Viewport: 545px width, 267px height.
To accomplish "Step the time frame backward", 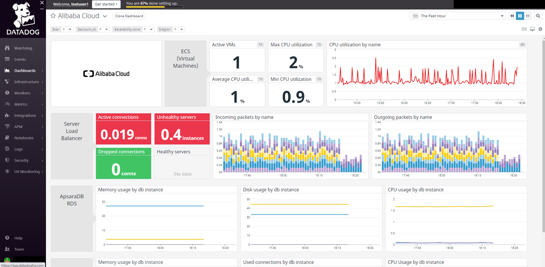I will pos(512,16).
